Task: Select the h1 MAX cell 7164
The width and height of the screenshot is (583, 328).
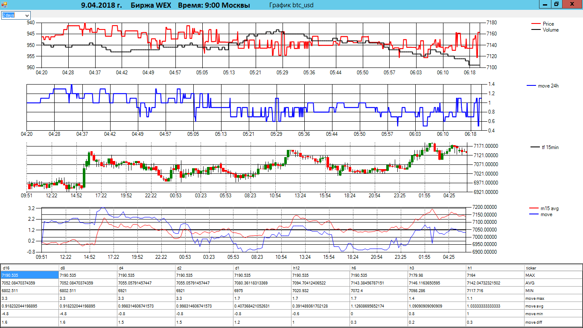Action: (495, 275)
